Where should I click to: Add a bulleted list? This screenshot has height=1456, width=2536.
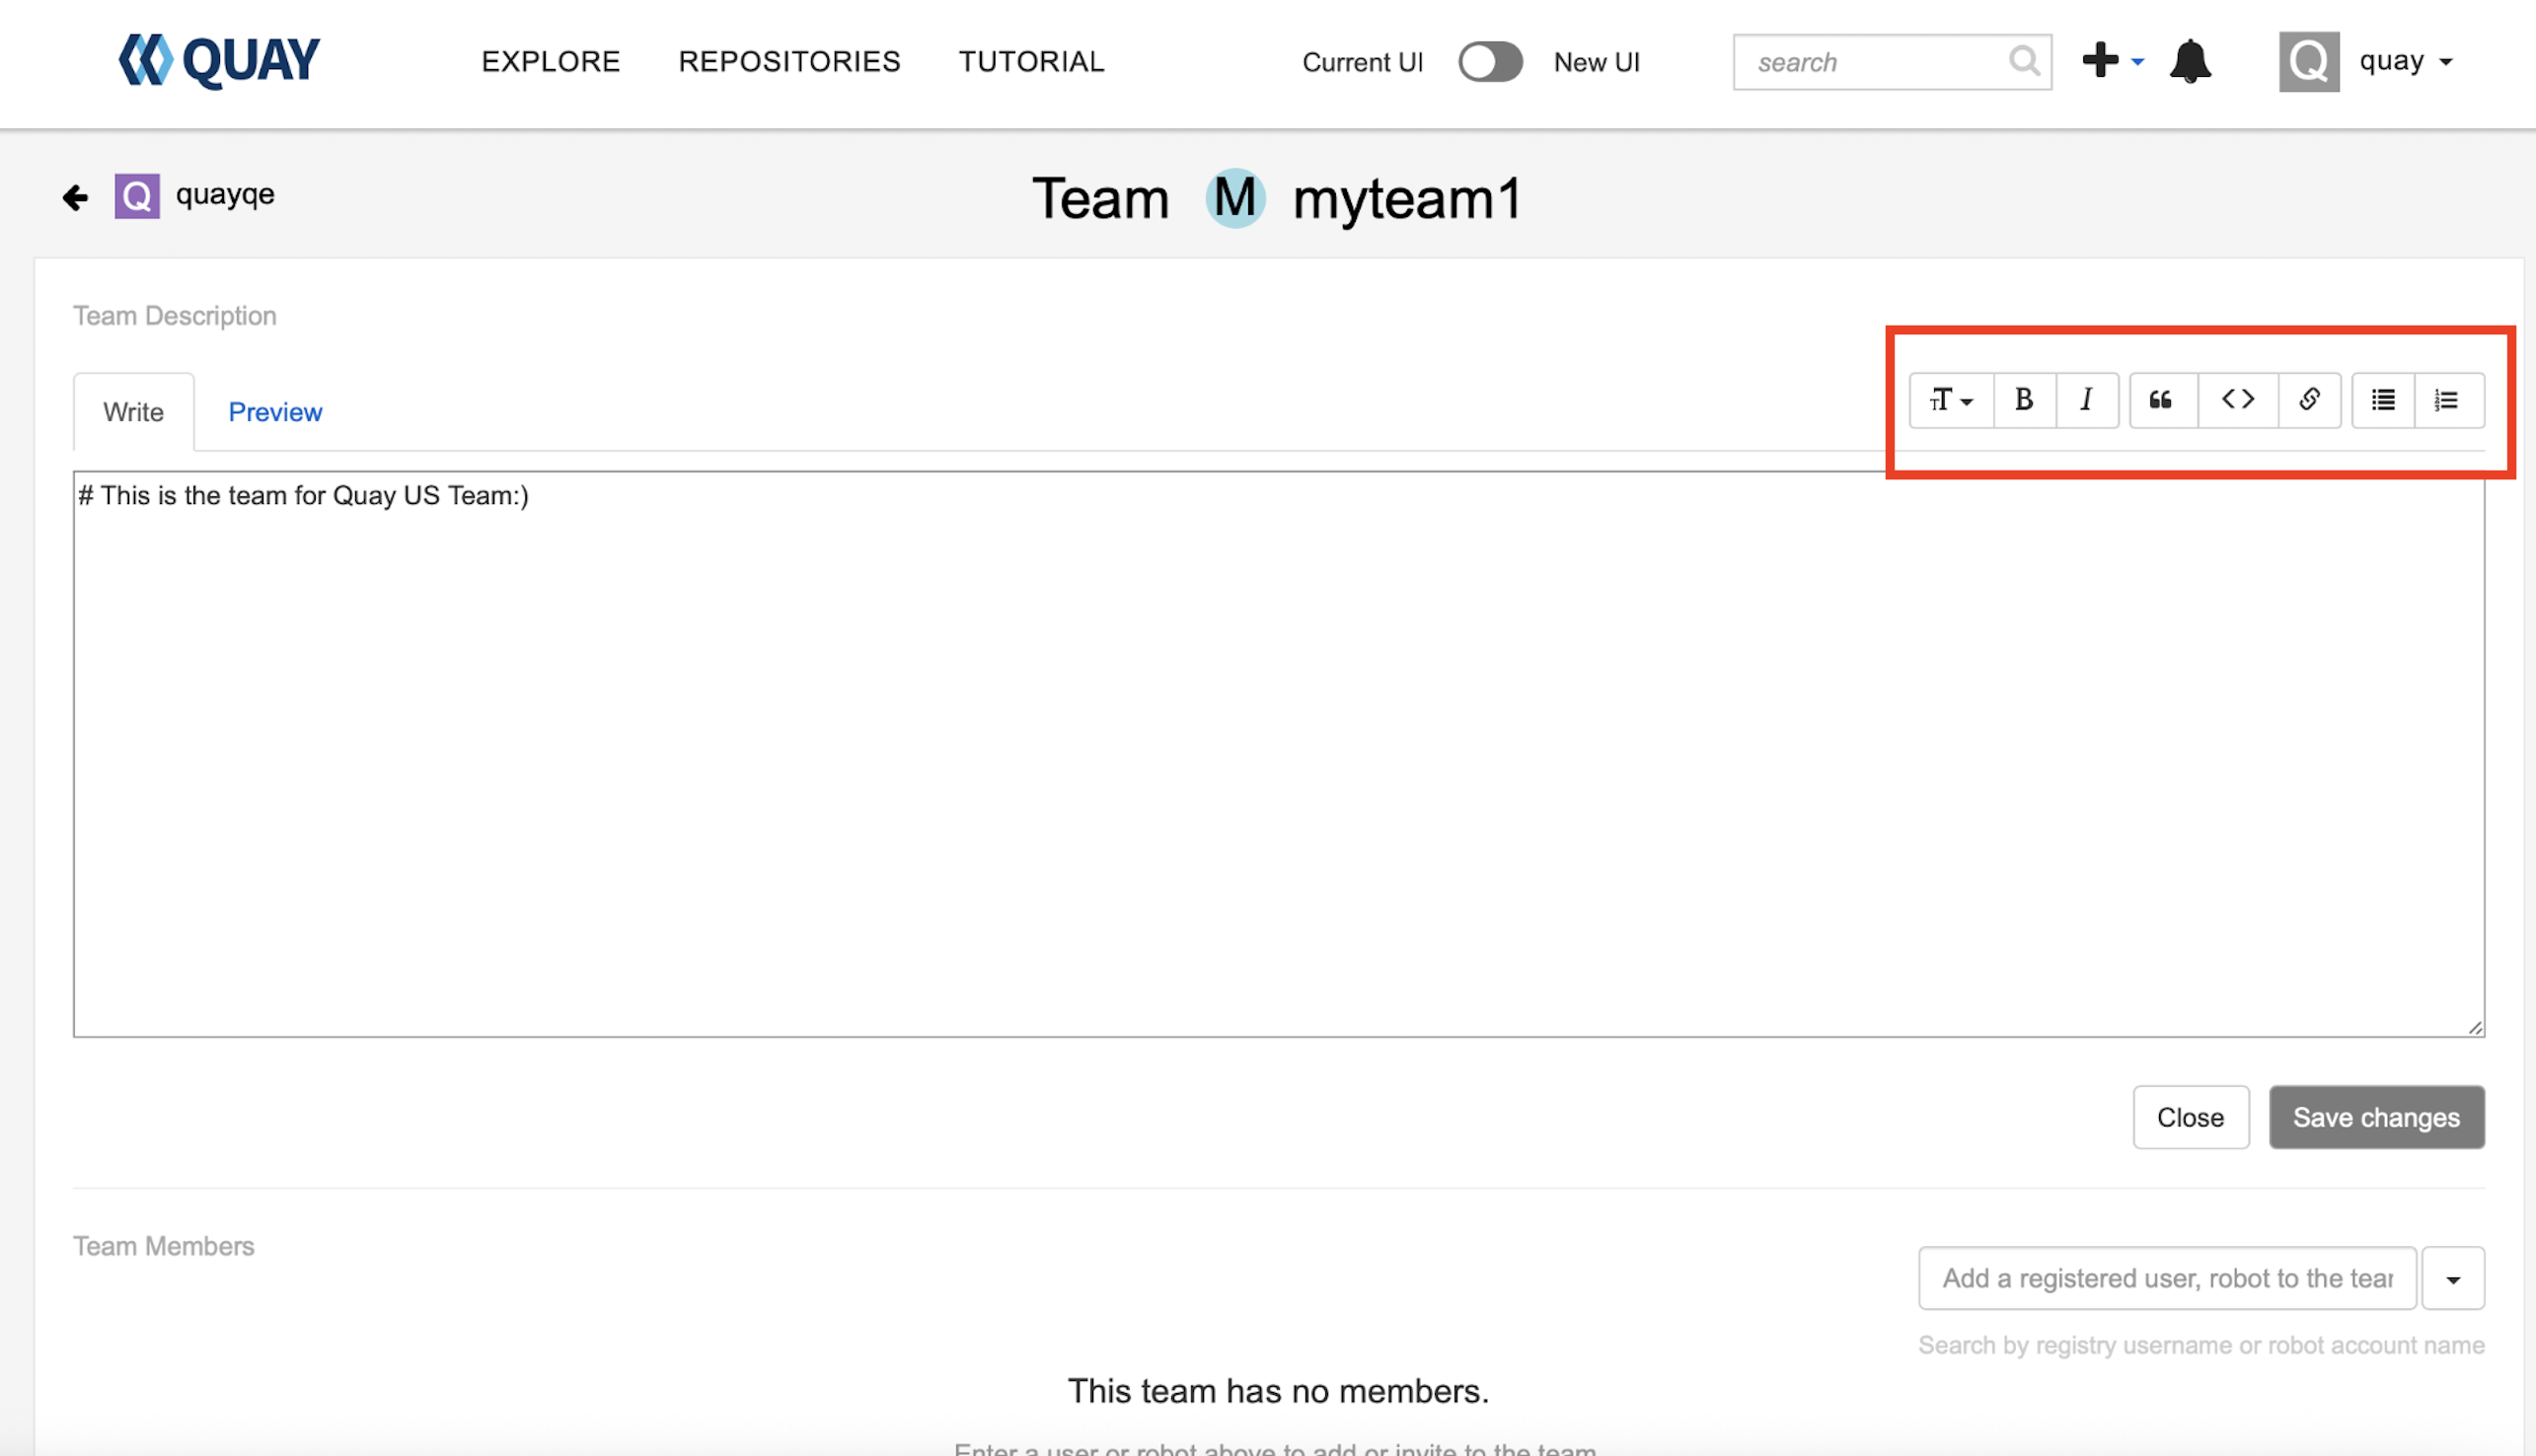click(x=2382, y=400)
